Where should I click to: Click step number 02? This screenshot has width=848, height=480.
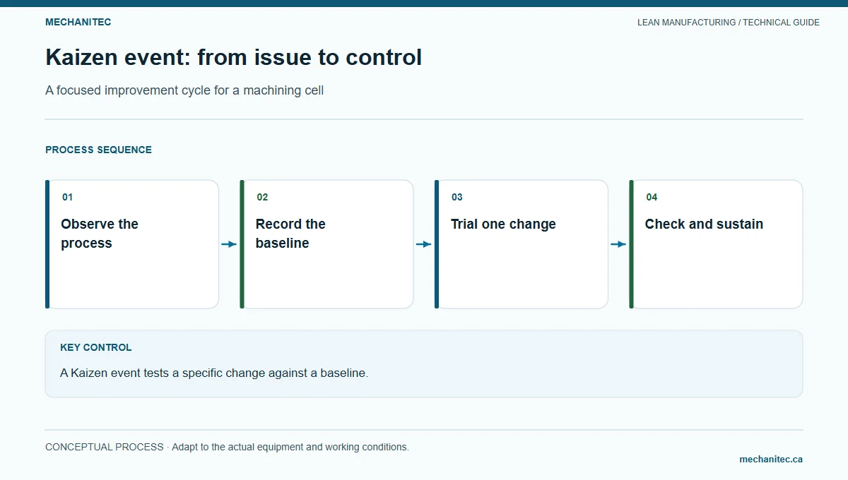(262, 197)
